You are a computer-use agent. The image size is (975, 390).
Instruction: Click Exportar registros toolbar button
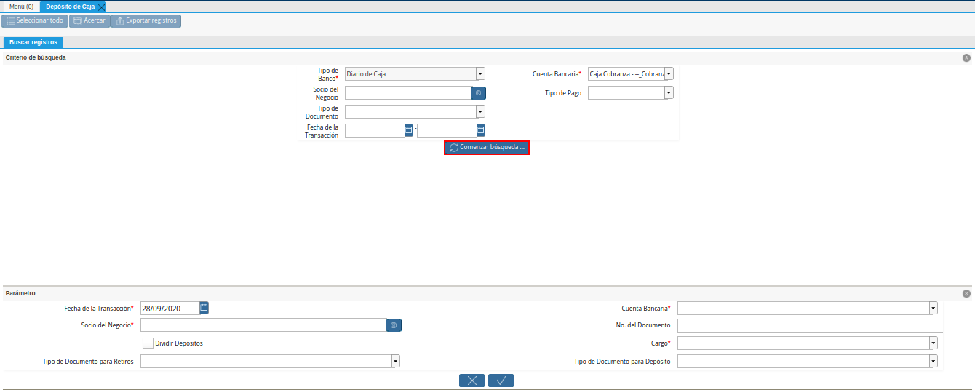[x=146, y=21]
